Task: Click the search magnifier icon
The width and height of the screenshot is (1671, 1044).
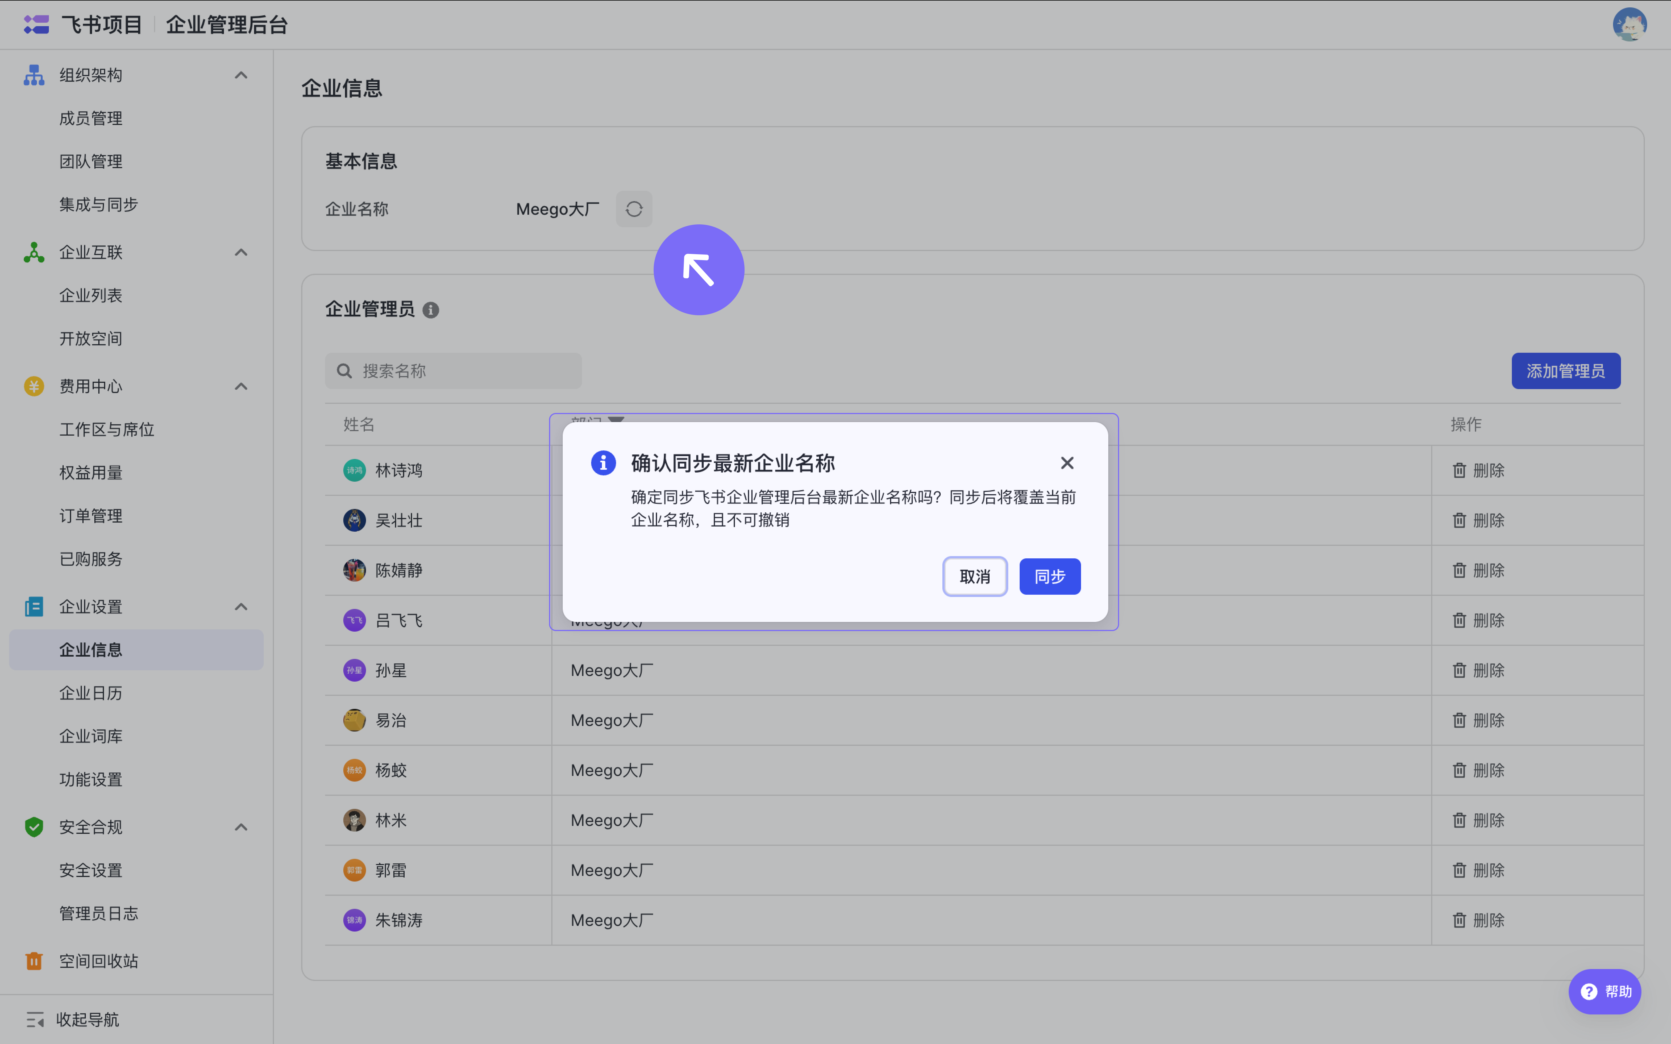Action: pos(344,371)
